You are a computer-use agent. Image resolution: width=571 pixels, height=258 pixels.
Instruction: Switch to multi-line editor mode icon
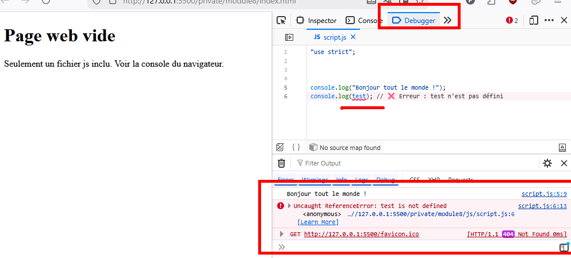click(x=564, y=248)
